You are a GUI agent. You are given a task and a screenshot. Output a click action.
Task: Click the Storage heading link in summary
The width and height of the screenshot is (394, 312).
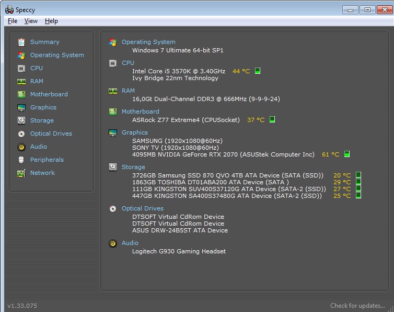coord(133,167)
